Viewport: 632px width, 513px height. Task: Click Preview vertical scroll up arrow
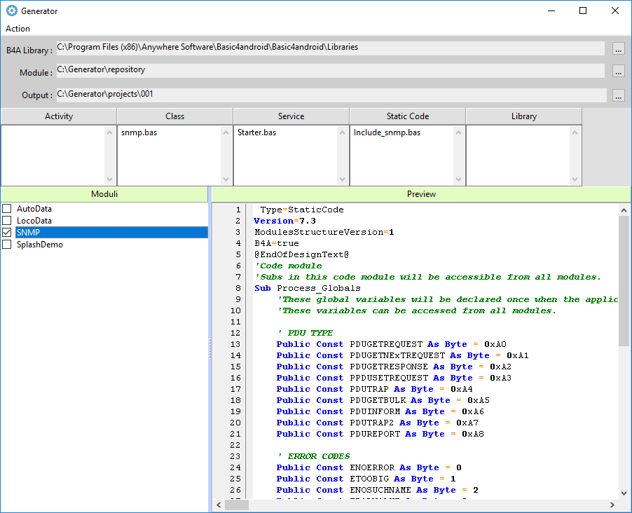coord(624,210)
